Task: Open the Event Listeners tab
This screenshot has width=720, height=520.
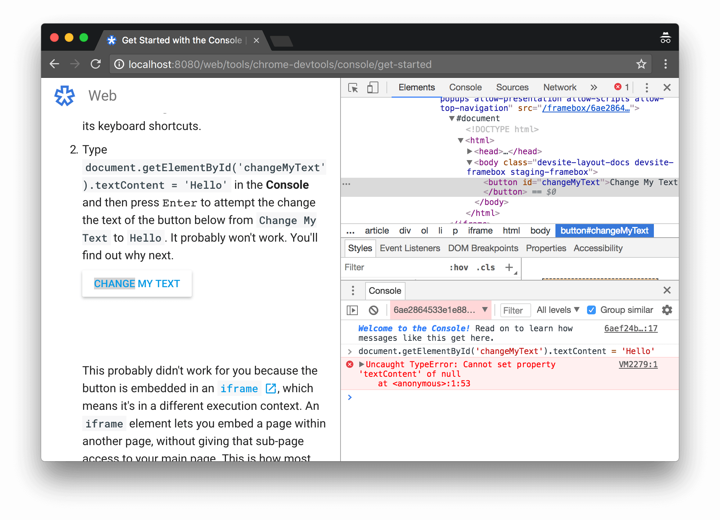Action: [410, 248]
